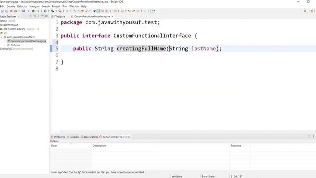Click the Debug bug icon in toolbar
The image size is (316, 178).
[x=38, y=11]
